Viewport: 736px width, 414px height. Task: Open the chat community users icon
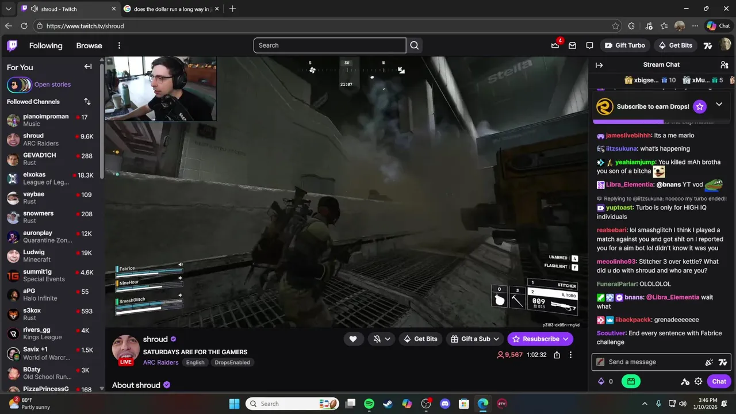point(724,65)
